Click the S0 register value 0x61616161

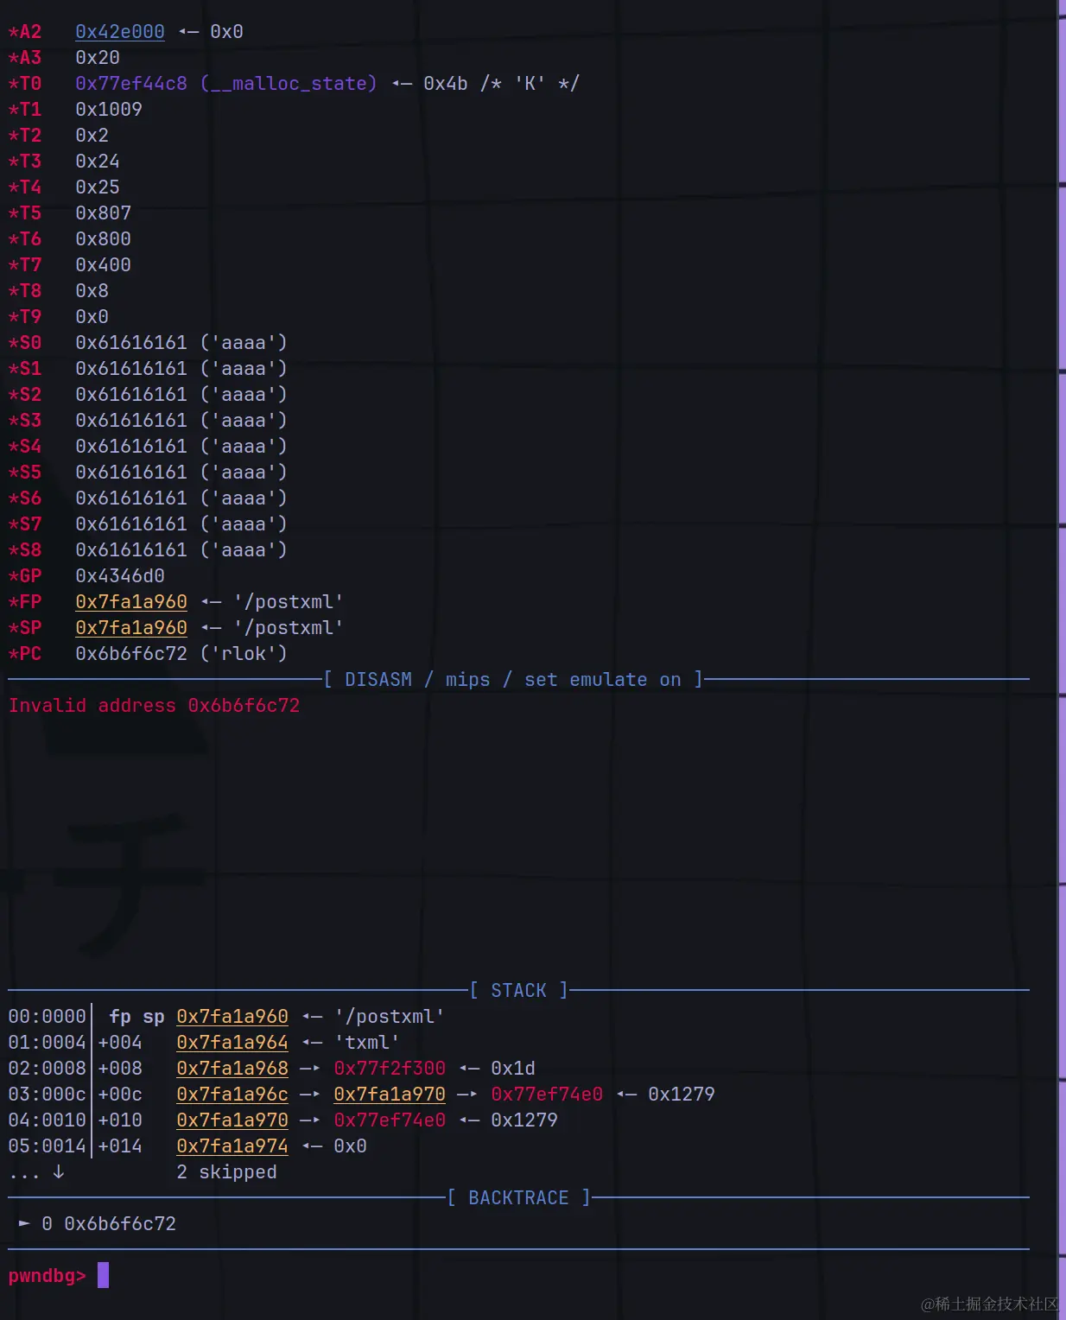coord(131,343)
